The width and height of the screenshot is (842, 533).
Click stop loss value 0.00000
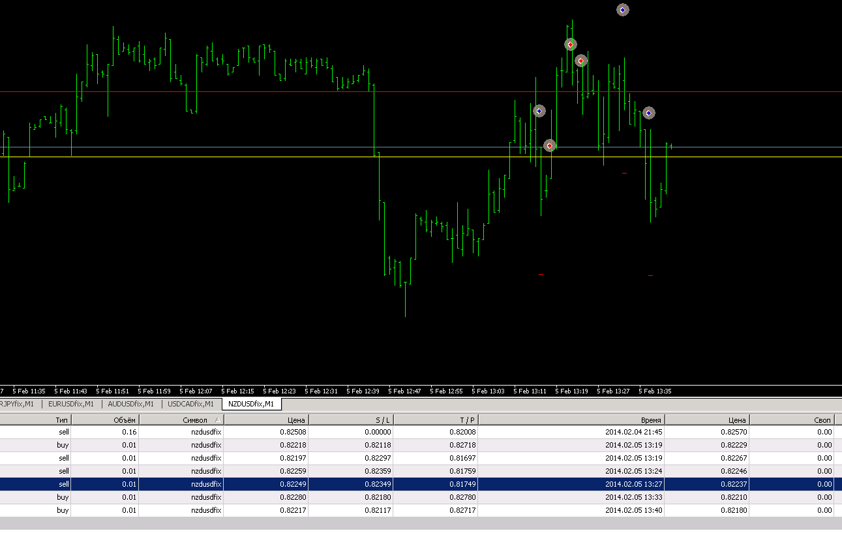tap(378, 432)
